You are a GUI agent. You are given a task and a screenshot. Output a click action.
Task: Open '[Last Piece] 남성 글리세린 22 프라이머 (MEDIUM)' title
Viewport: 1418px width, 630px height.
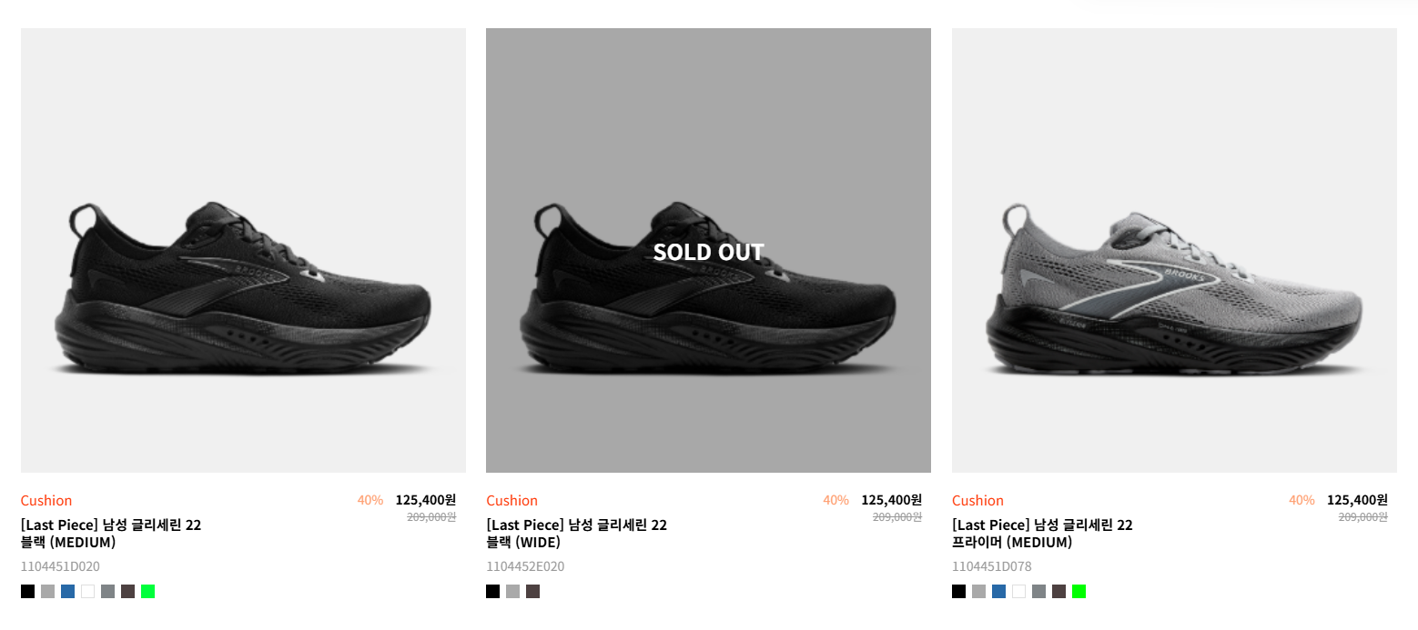[1042, 534]
